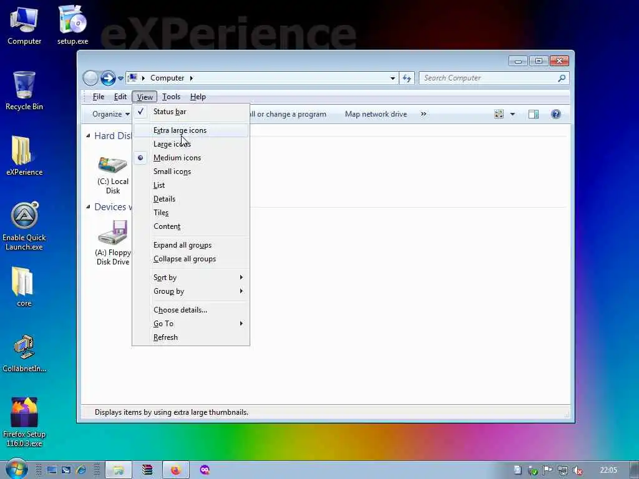Select the (A:) Floppy Disk Drive
The height and width of the screenshot is (479, 639).
[113, 243]
